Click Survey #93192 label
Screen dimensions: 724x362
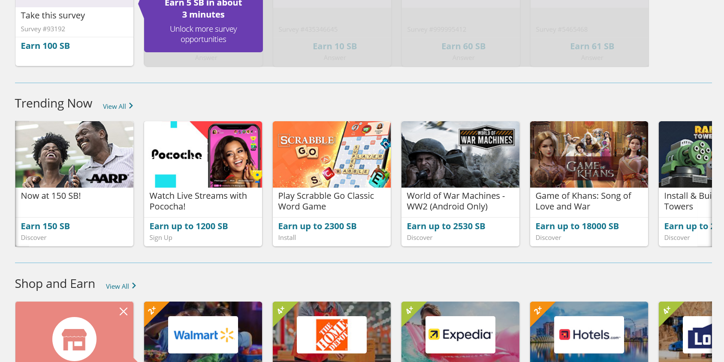[43, 29]
